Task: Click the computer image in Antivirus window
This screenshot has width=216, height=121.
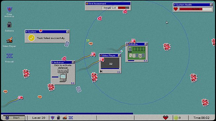Action: click(x=63, y=77)
